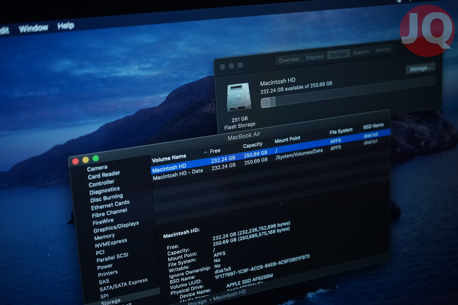
Task: Select Disc Burning in the sidebar
Action: [x=106, y=197]
